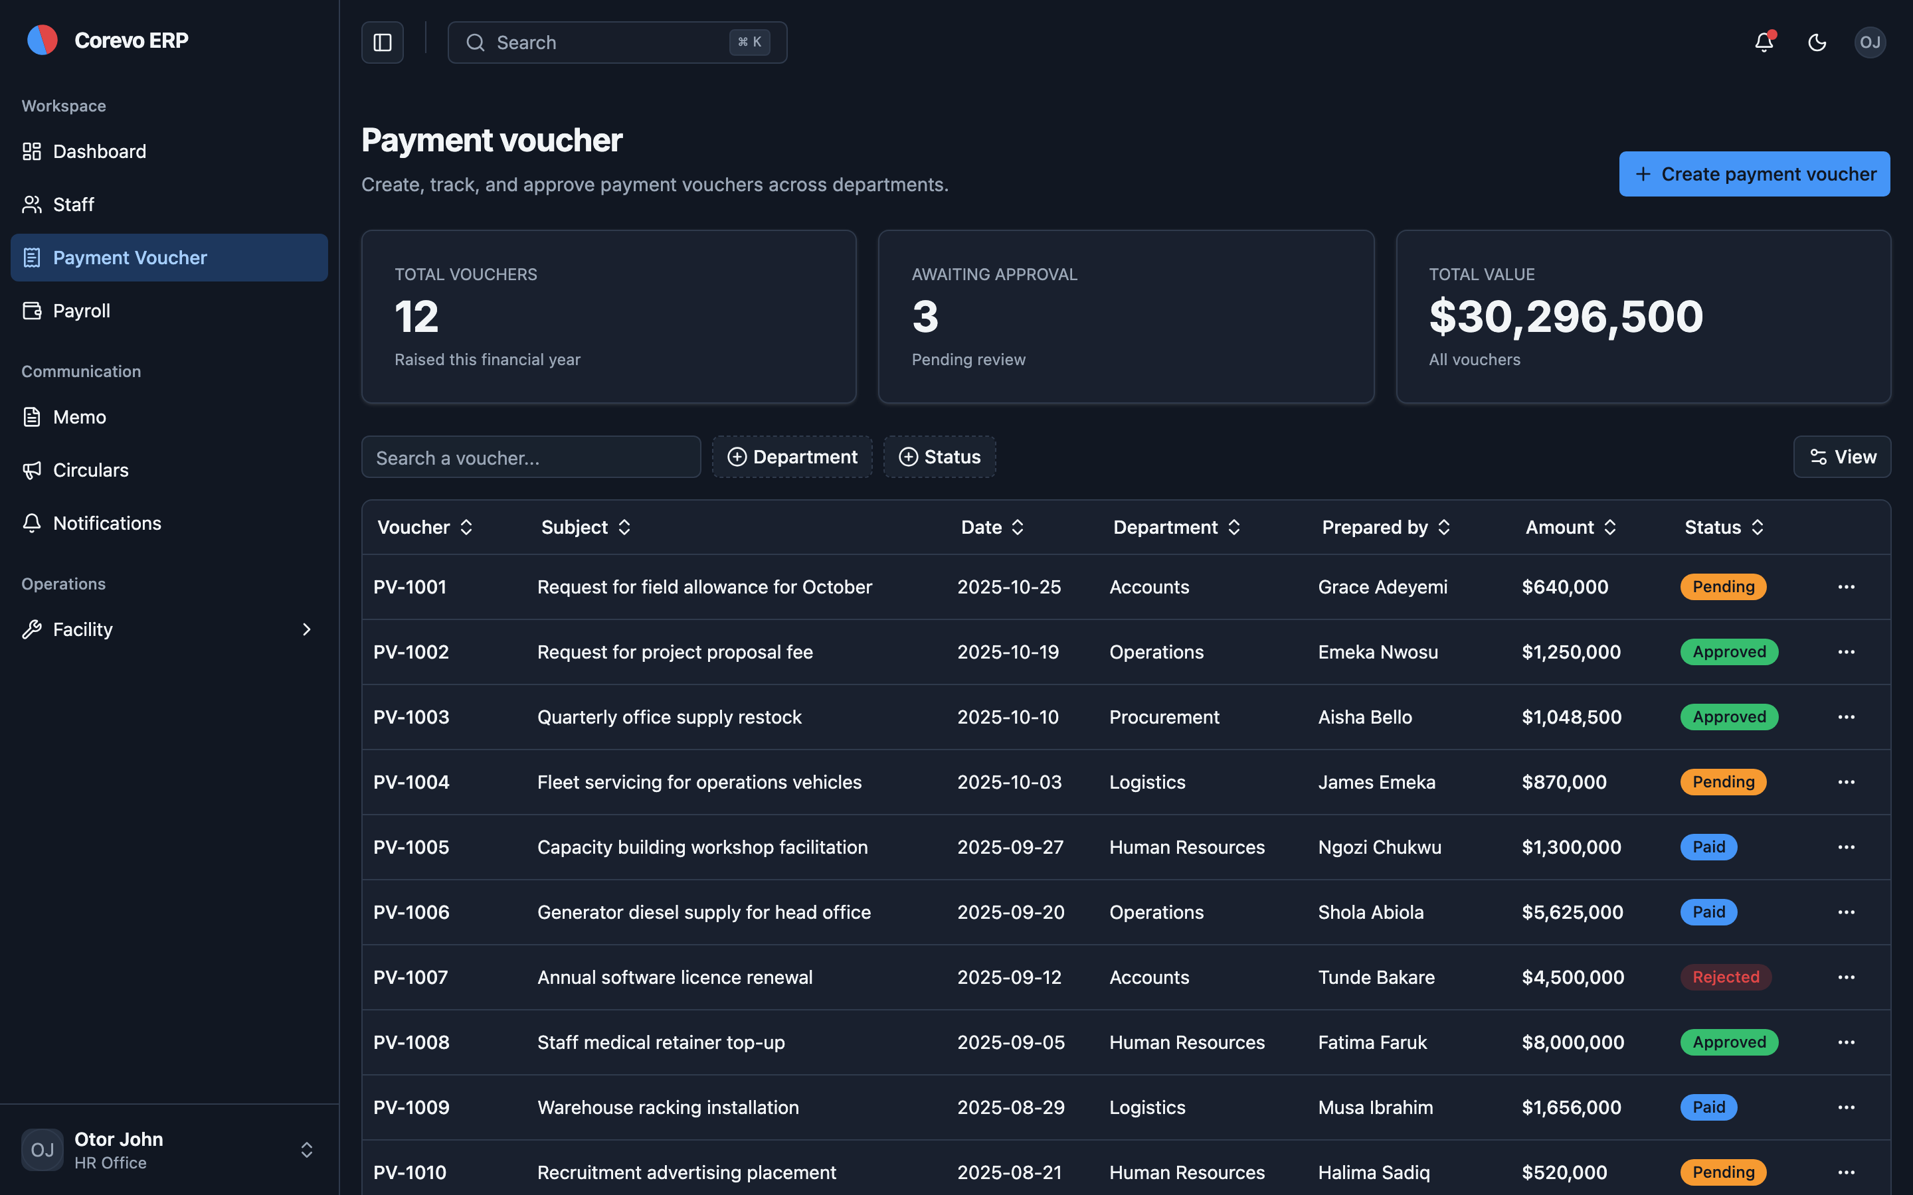Viewport: 1913px width, 1195px height.
Task: Click Create payment voucher button
Action: tap(1754, 174)
